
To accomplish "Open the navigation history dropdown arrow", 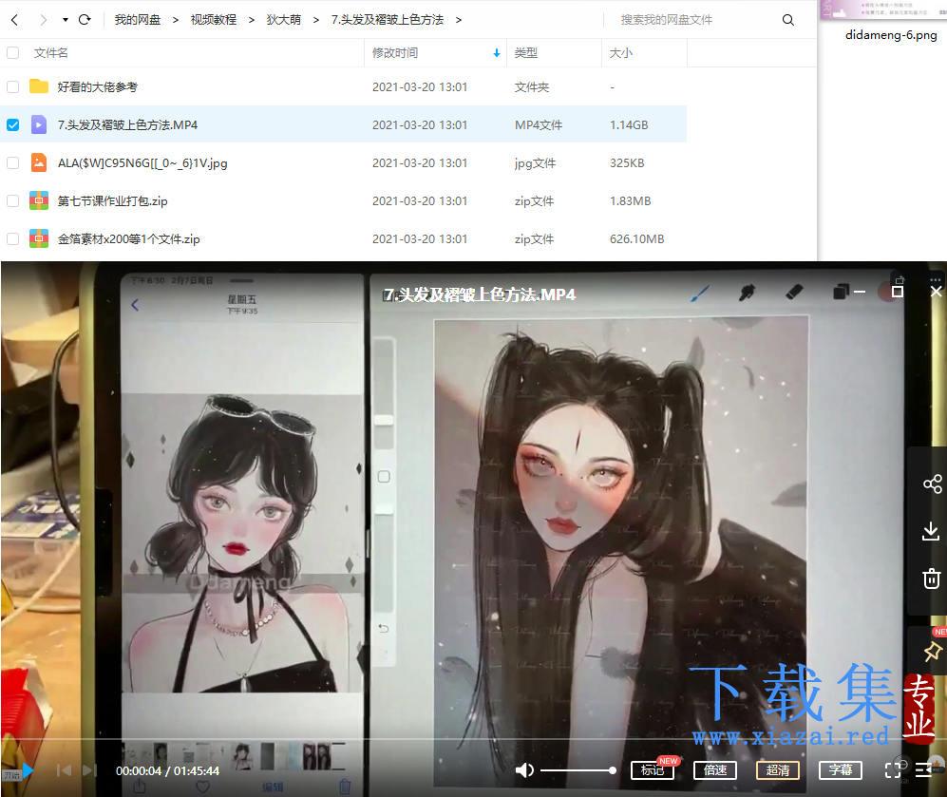I will 66,20.
